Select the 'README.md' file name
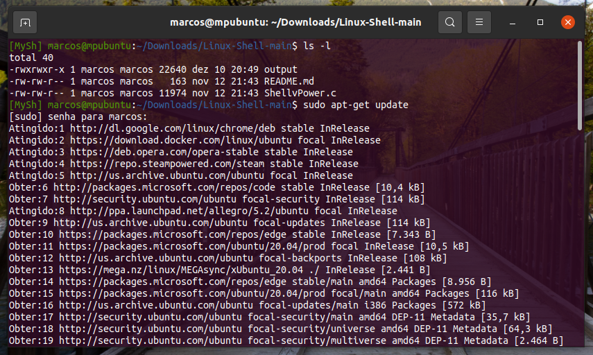593x355 pixels. pyautogui.click(x=289, y=81)
